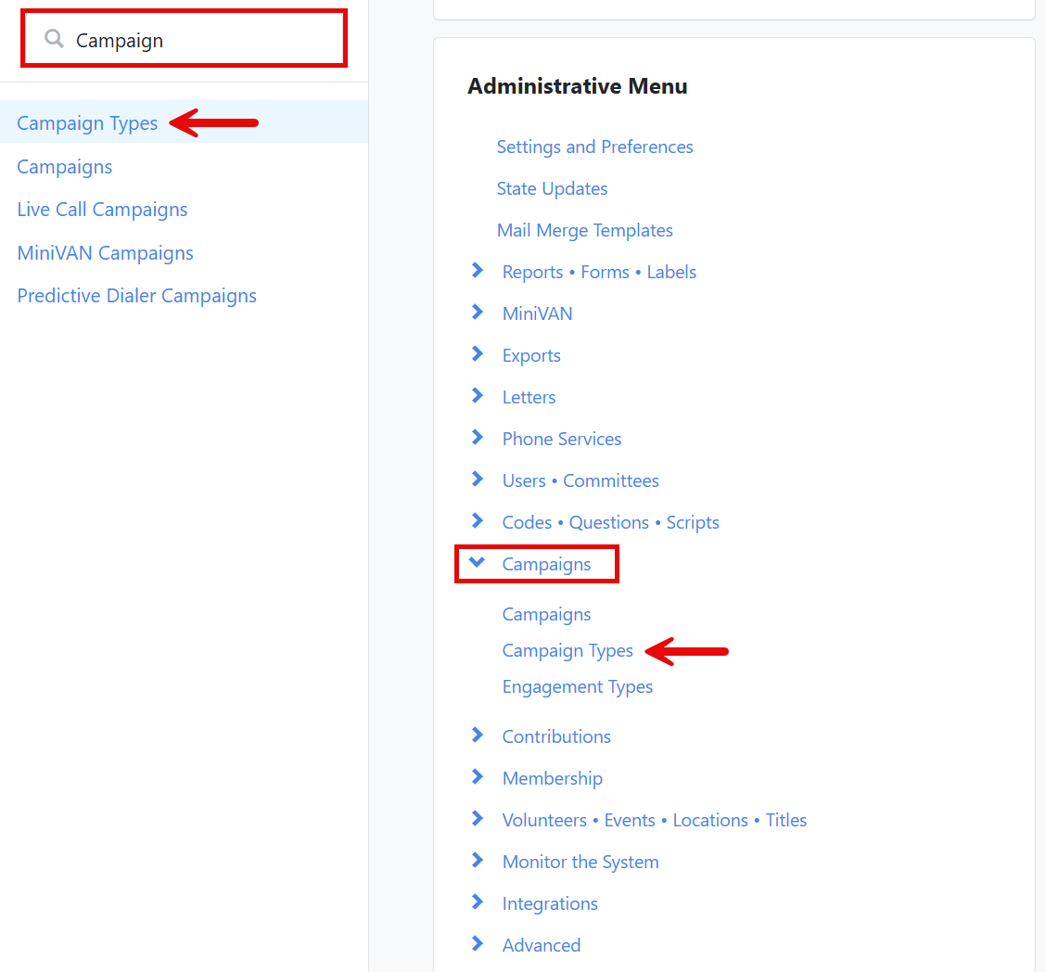This screenshot has width=1046, height=972.
Task: Expand the Monitor the System chevron
Action: [x=477, y=860]
